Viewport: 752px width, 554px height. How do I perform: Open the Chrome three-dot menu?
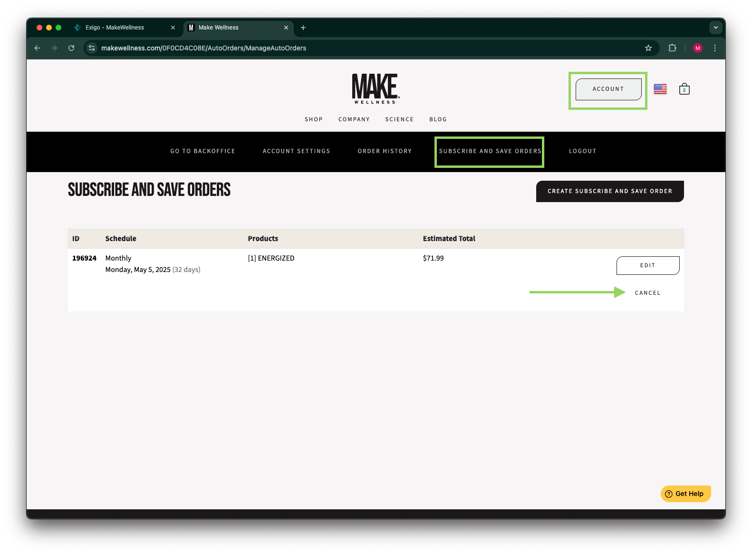(x=714, y=48)
